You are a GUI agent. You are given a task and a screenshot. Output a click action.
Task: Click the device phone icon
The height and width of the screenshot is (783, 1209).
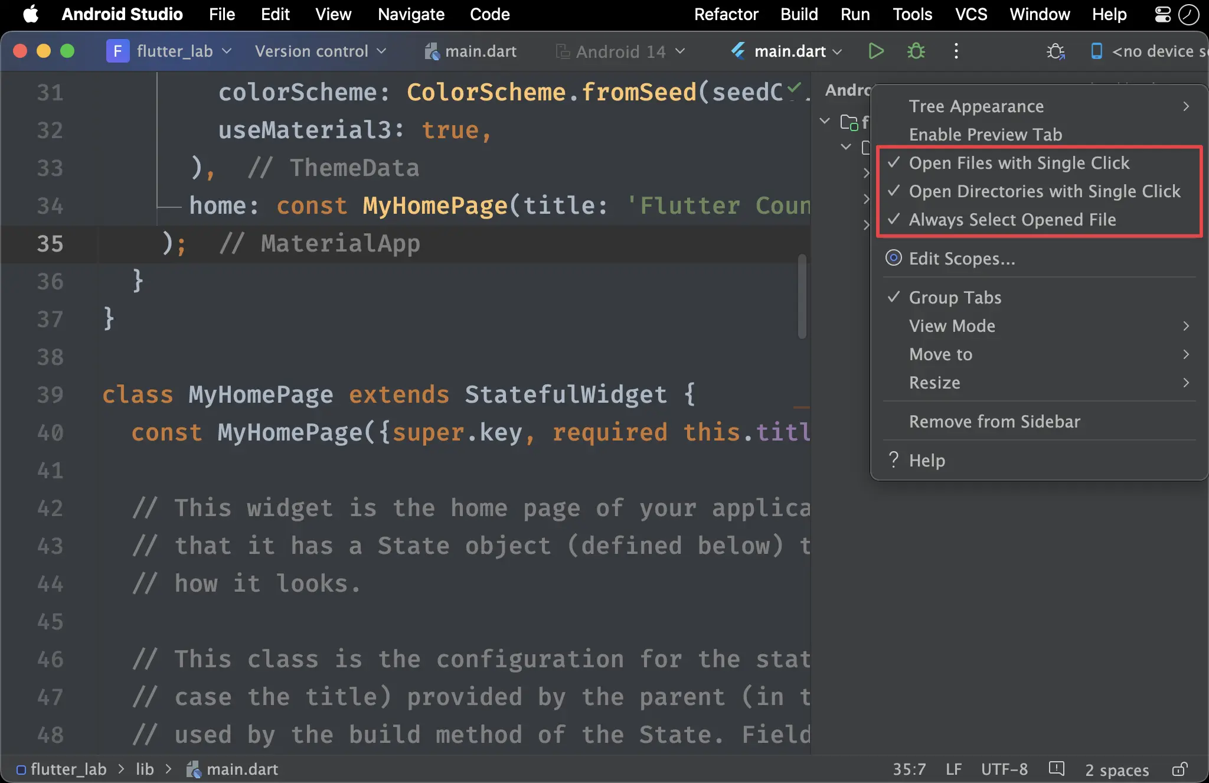[1096, 51]
